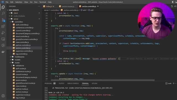Open the Docker view in activity bar

(x=3, y=52)
